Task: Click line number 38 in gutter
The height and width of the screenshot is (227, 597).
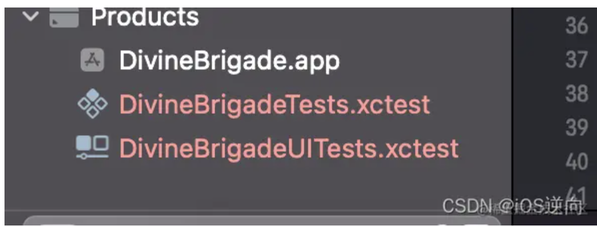Action: (576, 93)
